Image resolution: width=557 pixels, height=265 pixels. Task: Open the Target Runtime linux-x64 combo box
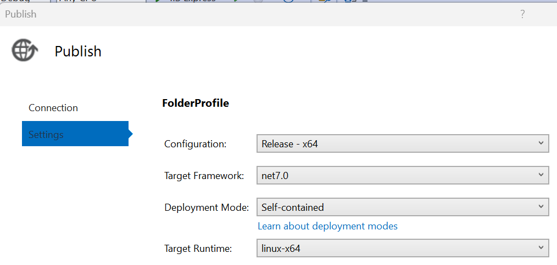(403, 248)
